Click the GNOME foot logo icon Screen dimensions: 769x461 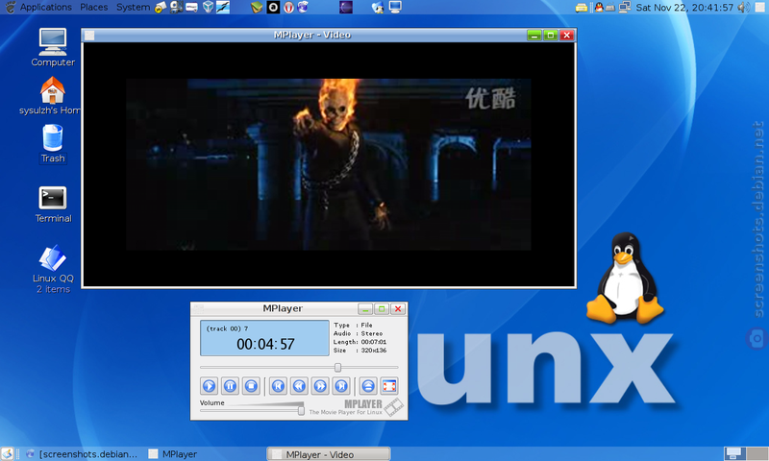pos(10,7)
